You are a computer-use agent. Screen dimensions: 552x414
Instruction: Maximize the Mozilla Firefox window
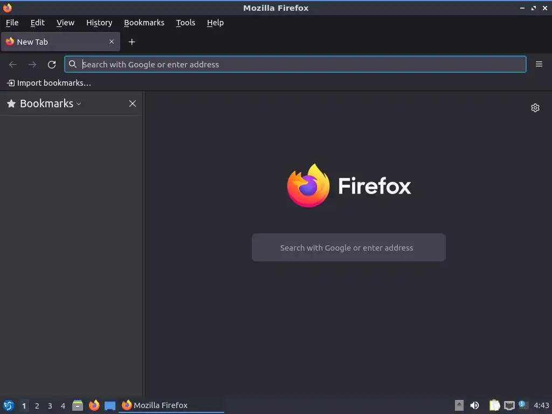tap(534, 8)
